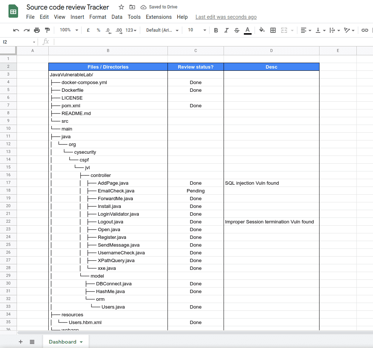Open the Insert menu
Screen dimensions: 373x348
point(77,17)
